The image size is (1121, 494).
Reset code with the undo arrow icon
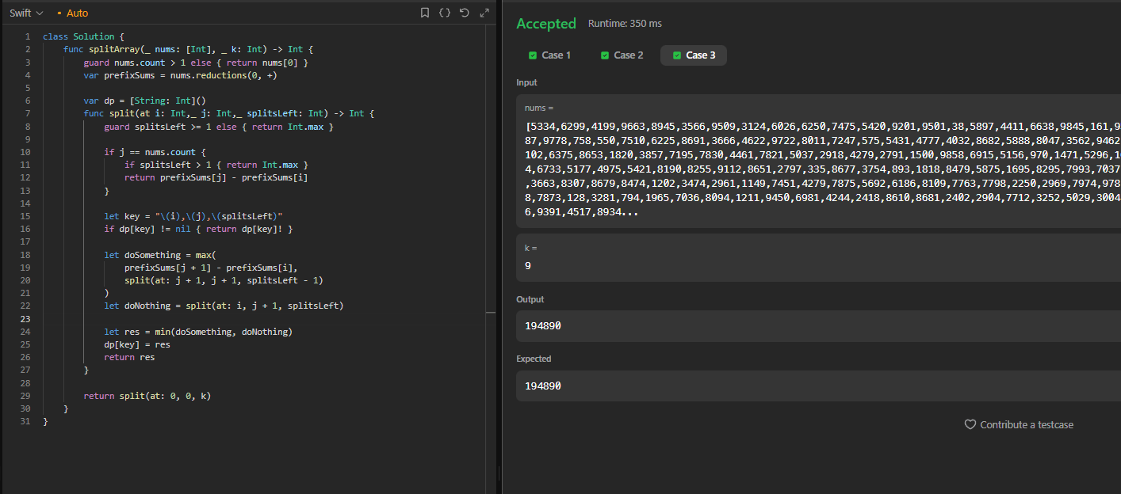point(465,13)
